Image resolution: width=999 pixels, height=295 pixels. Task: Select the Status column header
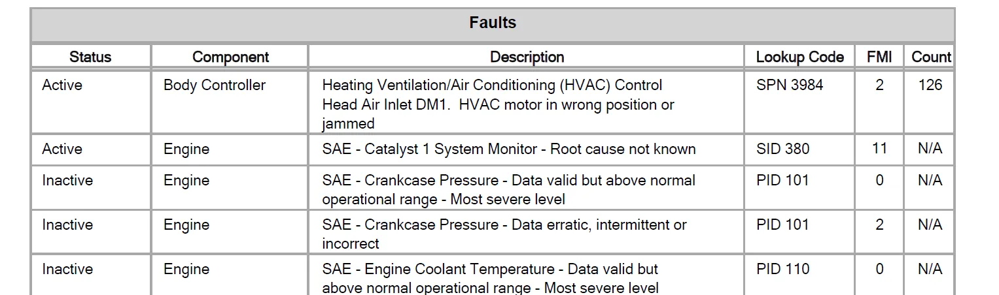[90, 57]
